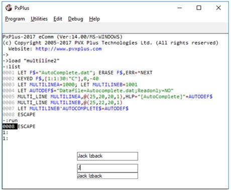Click the PxPlus application icon in title bar
Screen dimensions: 231x190
click(x=9, y=8)
